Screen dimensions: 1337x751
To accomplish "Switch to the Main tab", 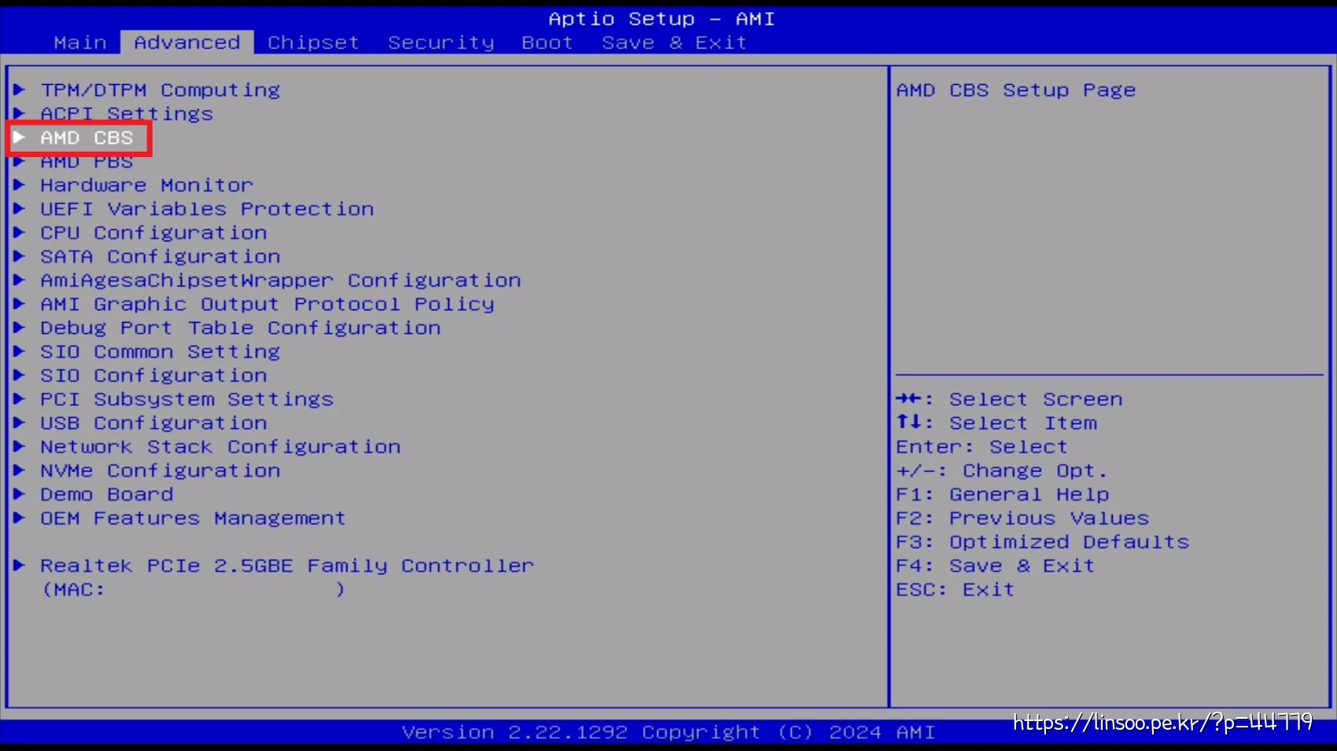I will coord(80,42).
